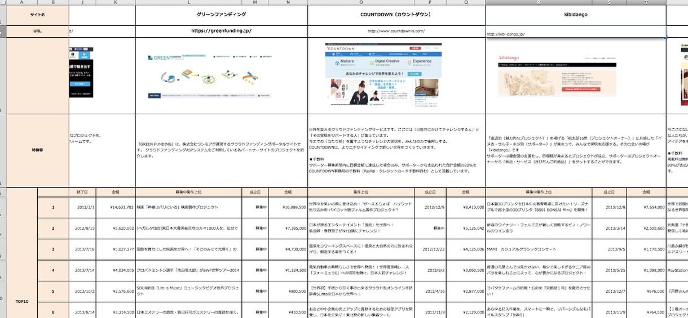The width and height of the screenshot is (688, 318).
Task: Click the COUNTDOWN description text cell
Action: pos(396,151)
